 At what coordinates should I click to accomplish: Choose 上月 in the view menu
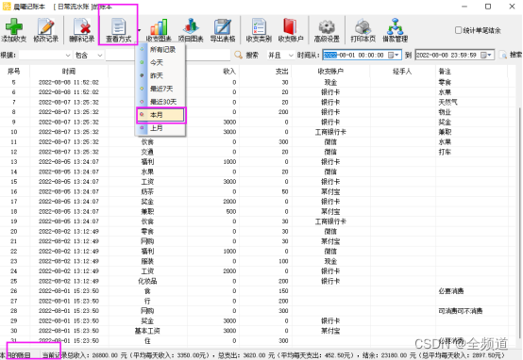coord(160,128)
